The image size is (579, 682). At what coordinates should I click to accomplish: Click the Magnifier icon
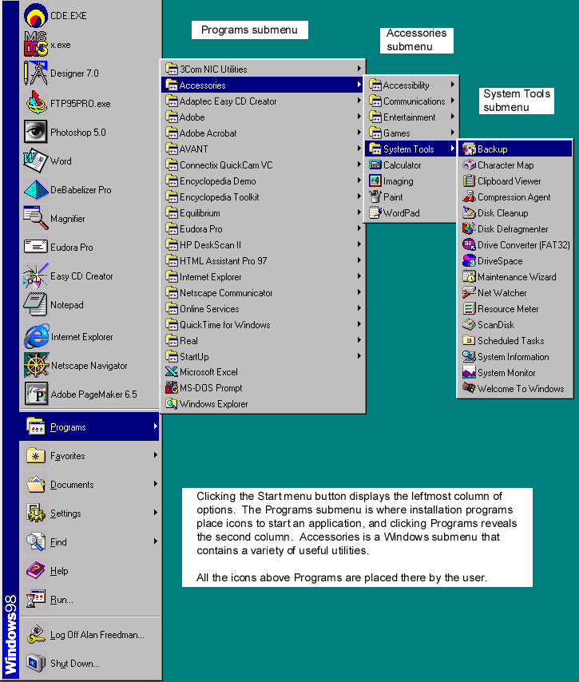pos(36,218)
